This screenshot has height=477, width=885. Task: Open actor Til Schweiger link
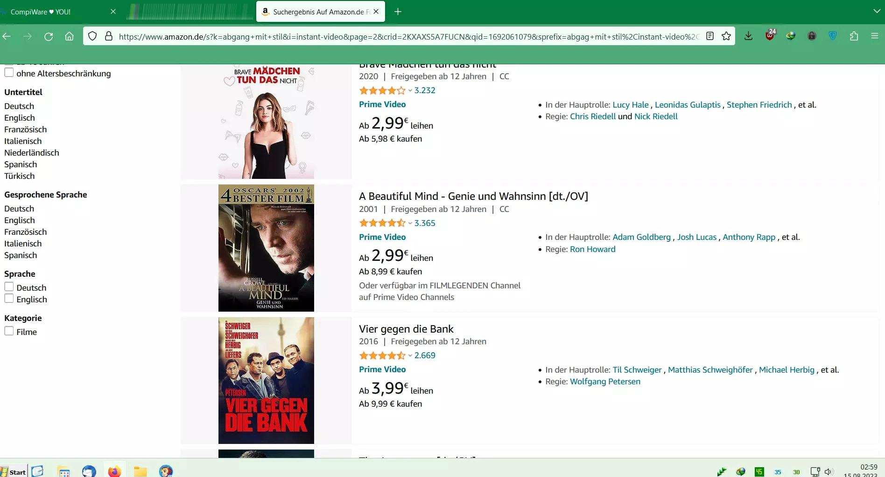coord(637,370)
